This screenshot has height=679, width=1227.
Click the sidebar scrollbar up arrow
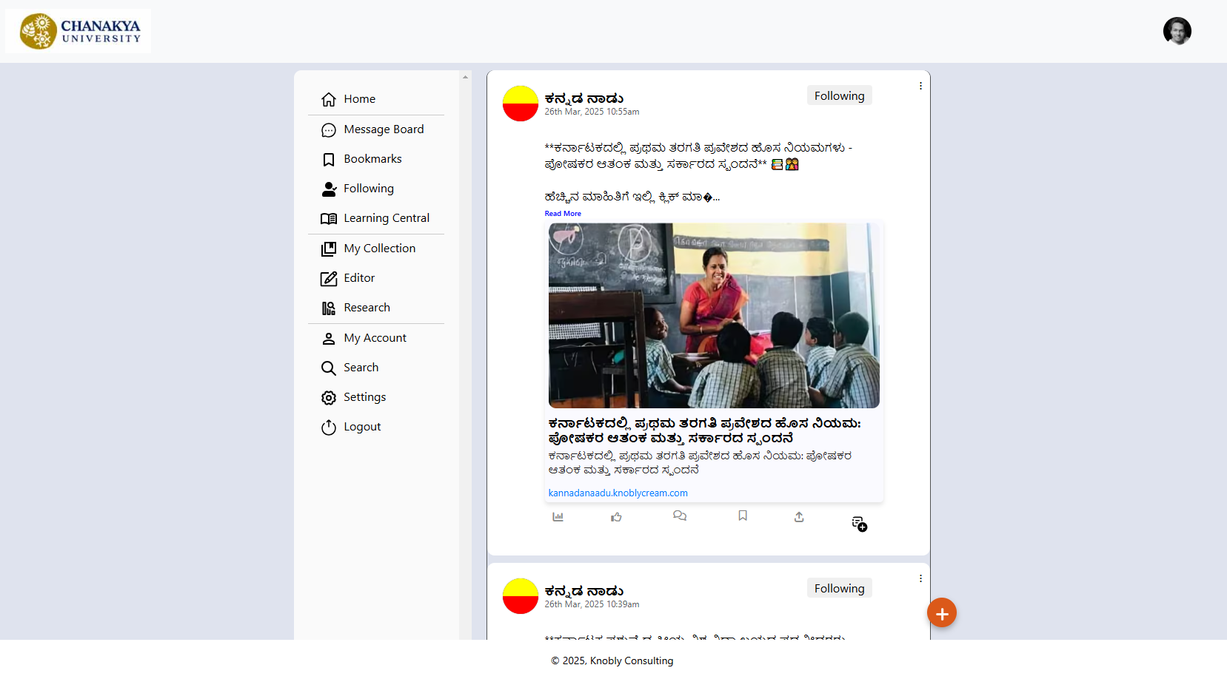[x=465, y=77]
